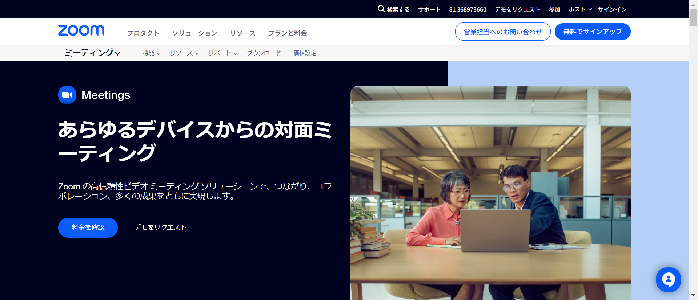Image resolution: width=698 pixels, height=300 pixels.
Task: Open the ソリューション menu
Action: (195, 33)
